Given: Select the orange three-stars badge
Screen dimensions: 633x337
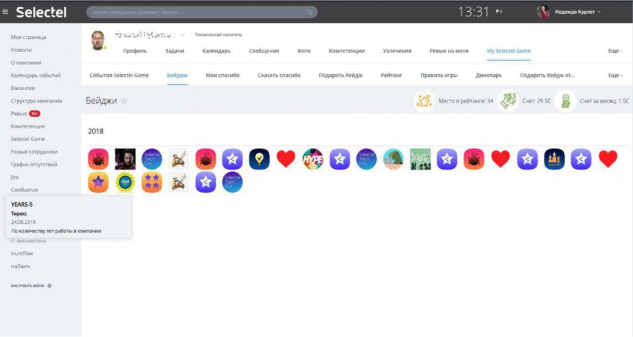Looking at the screenshot, I should [152, 182].
